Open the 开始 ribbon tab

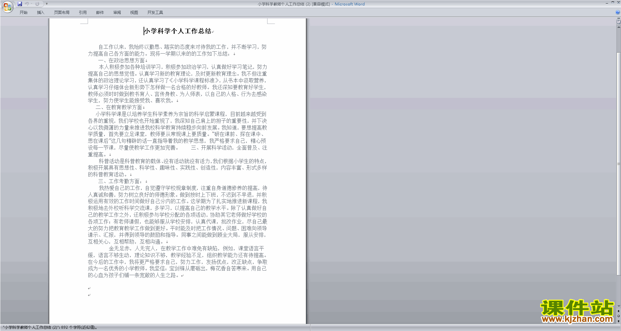click(x=23, y=13)
